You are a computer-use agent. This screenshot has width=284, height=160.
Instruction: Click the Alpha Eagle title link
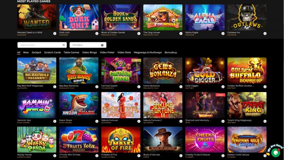coord(191,32)
